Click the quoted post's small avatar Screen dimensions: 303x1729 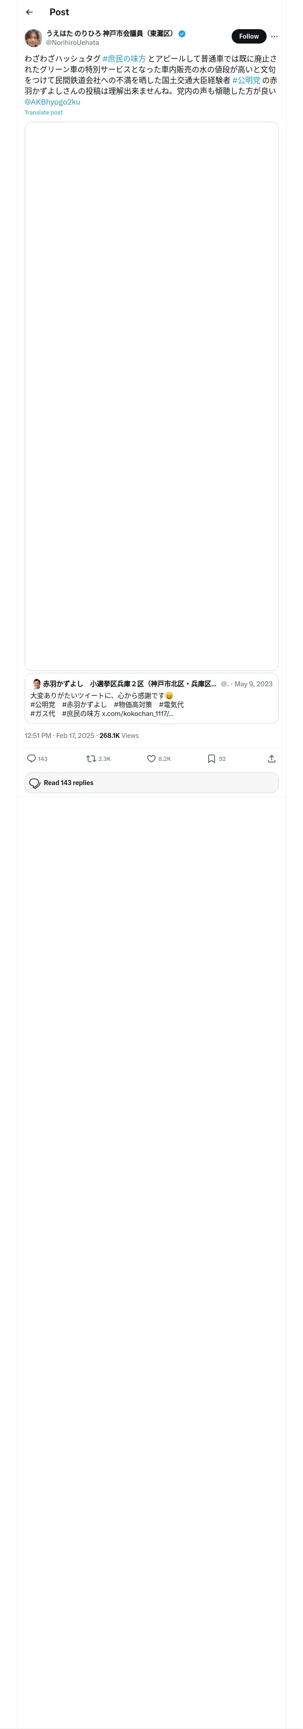point(36,684)
